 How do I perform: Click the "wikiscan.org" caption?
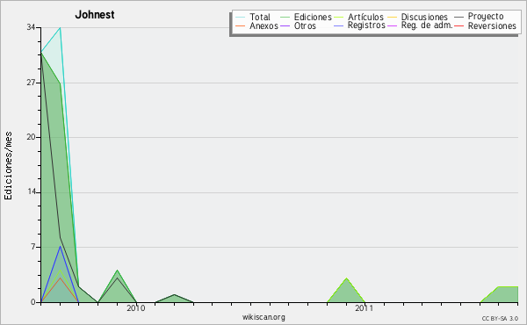tap(263, 317)
